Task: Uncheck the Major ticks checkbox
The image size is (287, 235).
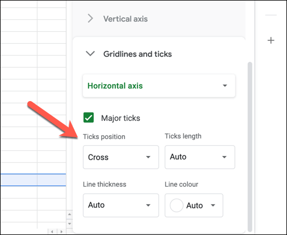Action: 89,117
